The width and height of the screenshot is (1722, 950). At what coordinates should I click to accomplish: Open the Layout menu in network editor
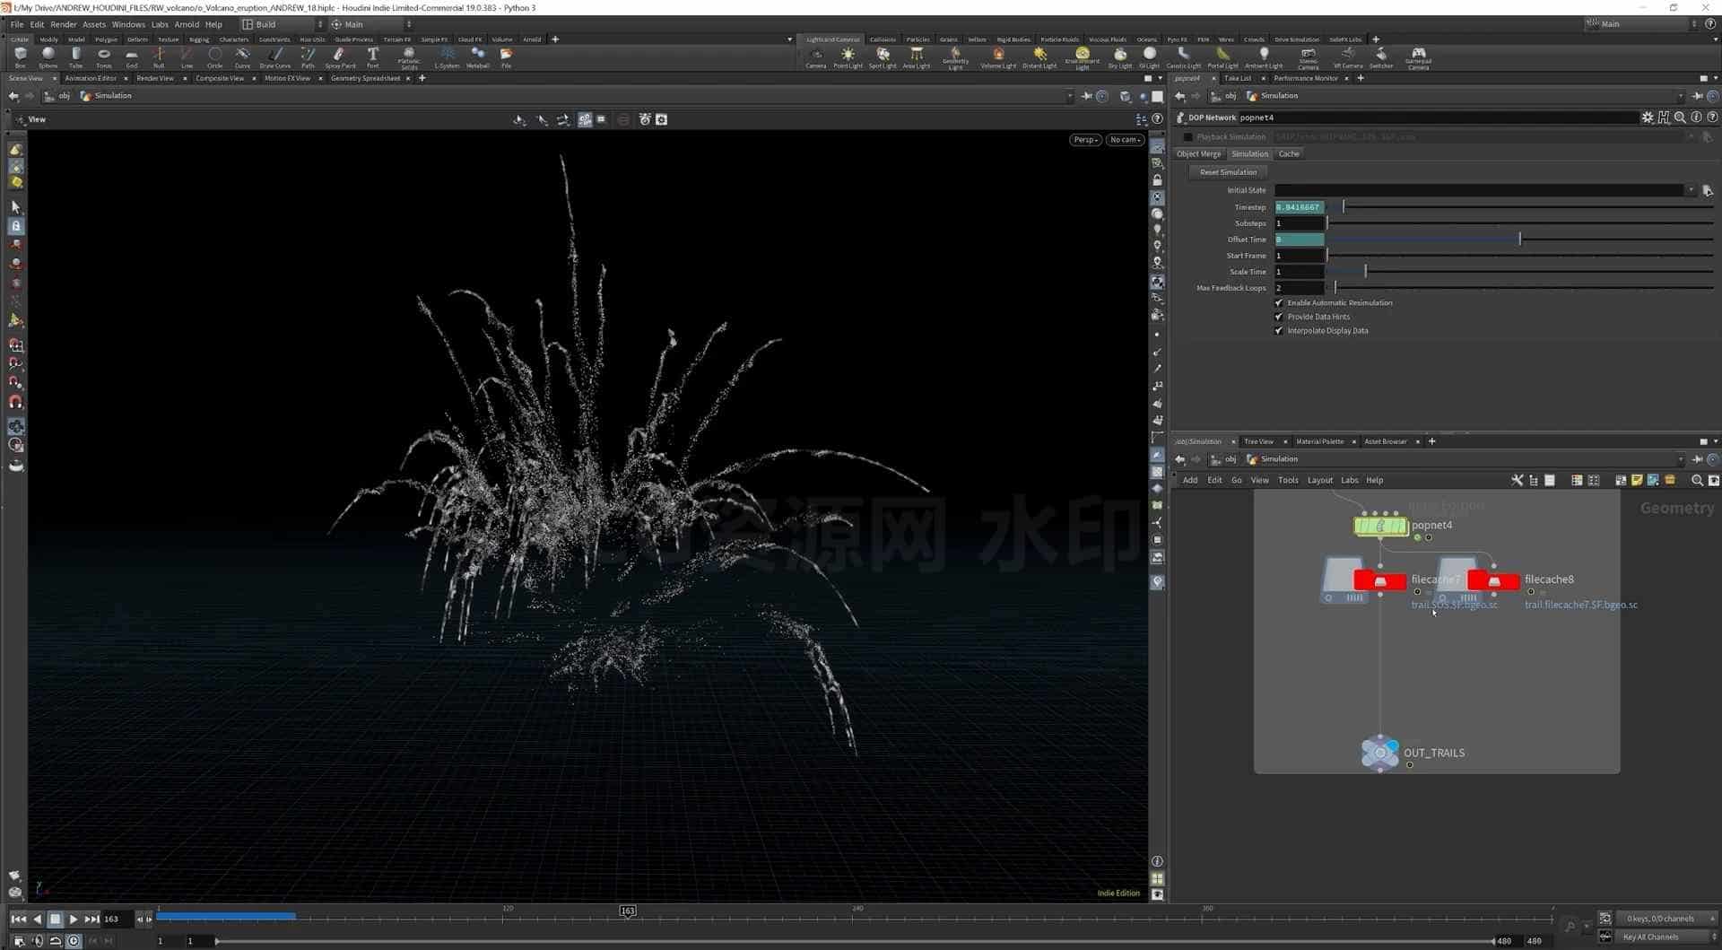click(x=1319, y=480)
